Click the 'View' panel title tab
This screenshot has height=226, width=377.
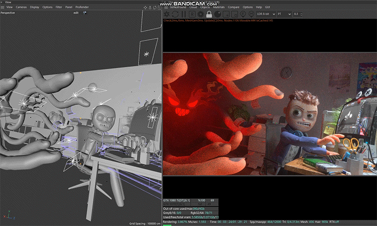point(8,2)
